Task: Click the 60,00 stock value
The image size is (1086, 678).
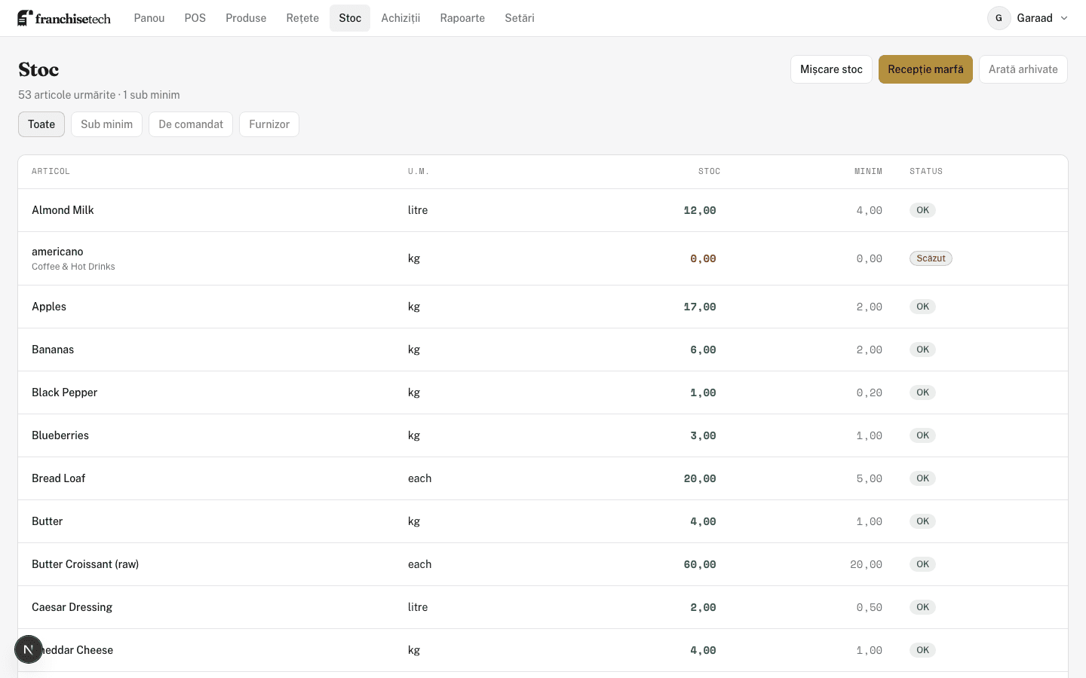Action: point(700,564)
